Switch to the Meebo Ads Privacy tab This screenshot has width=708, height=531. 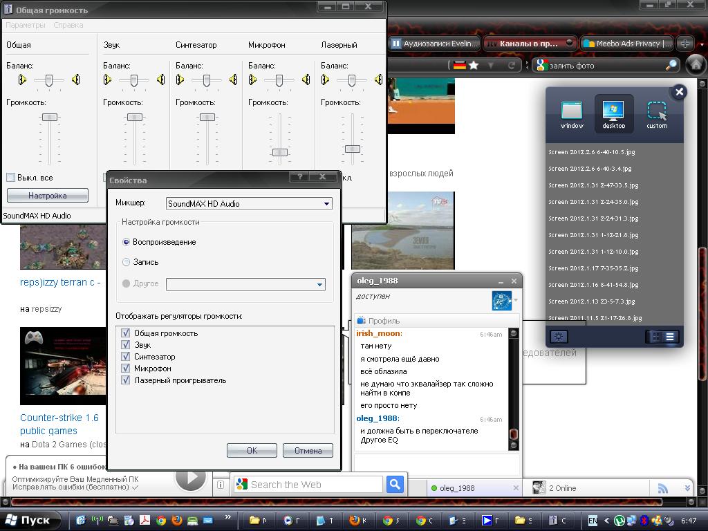(x=626, y=44)
